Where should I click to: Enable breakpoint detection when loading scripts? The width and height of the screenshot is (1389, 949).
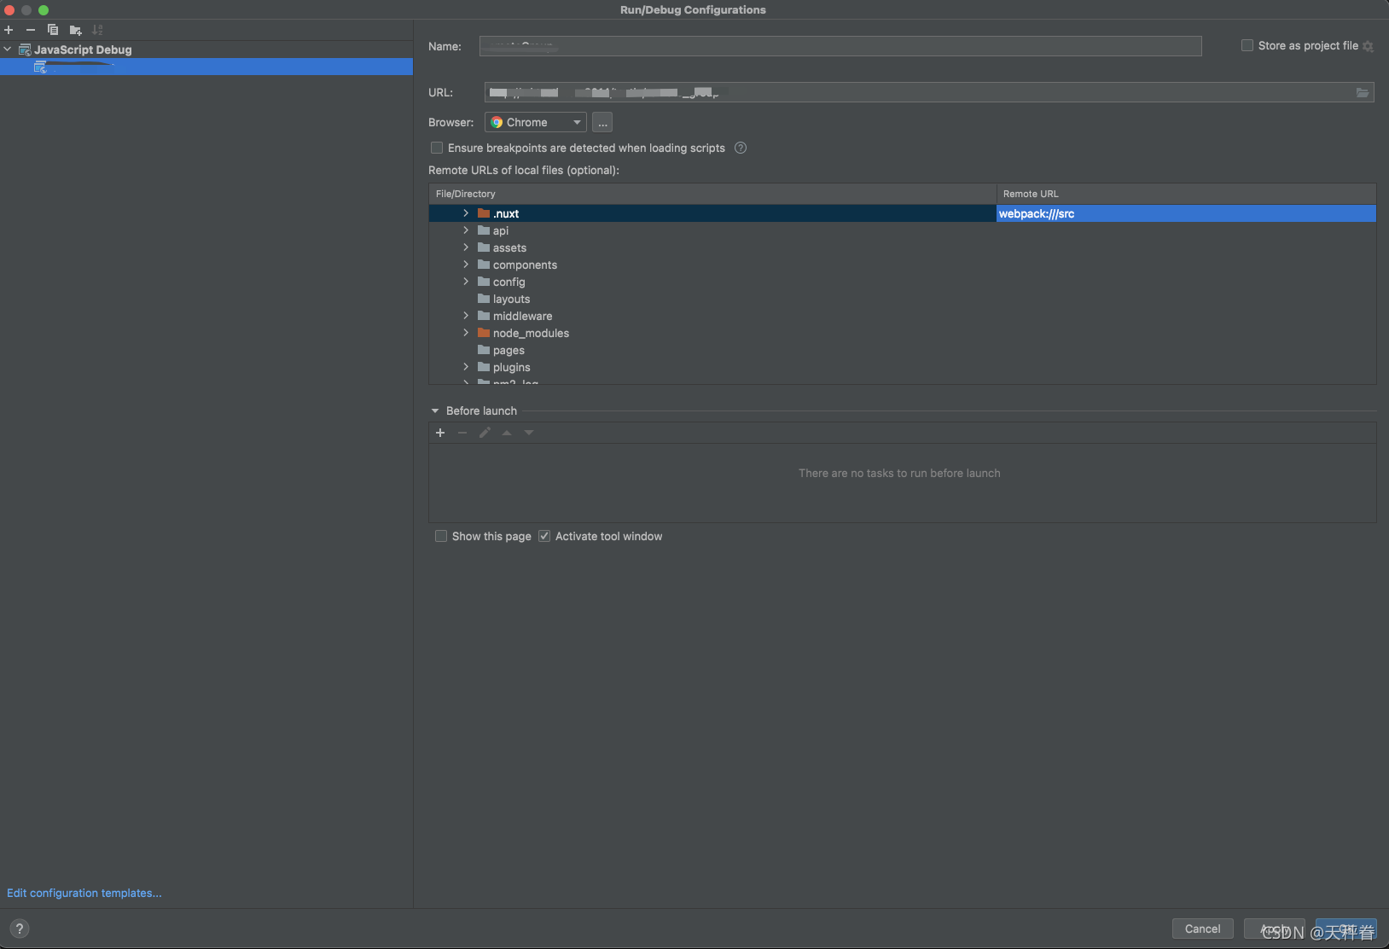coord(438,148)
